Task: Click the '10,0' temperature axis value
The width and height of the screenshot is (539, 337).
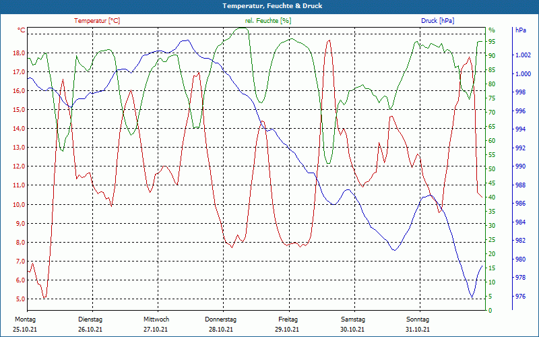Action: pyautogui.click(x=20, y=205)
